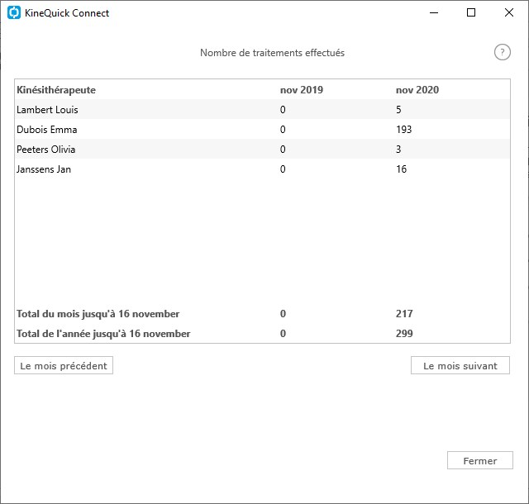Click Total du mois jusqu'à 16 november label
Viewport: 529px width, 504px height.
coord(98,314)
